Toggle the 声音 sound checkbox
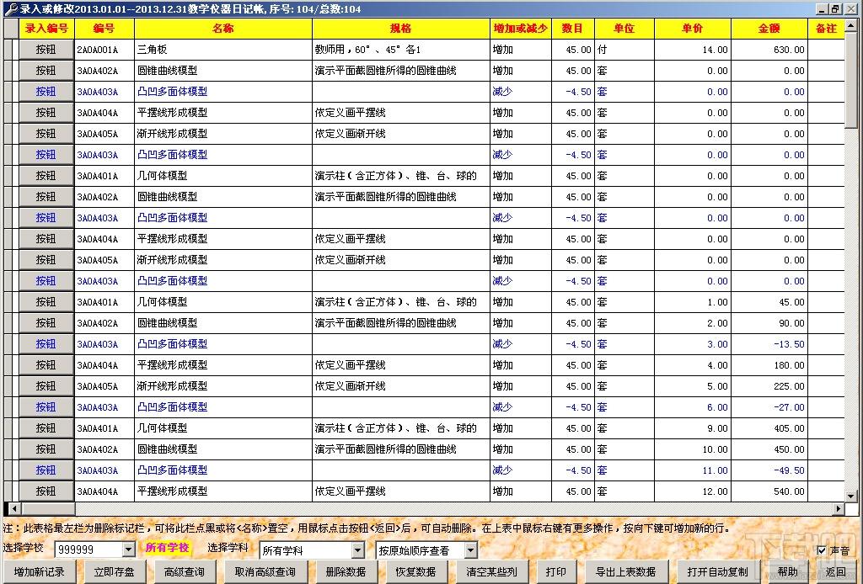 pos(821,550)
